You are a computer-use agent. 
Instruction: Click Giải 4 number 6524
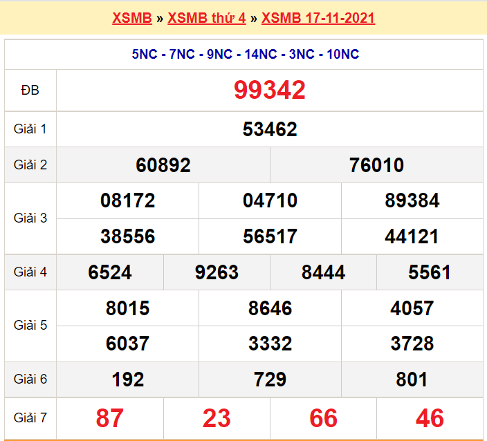tap(110, 272)
